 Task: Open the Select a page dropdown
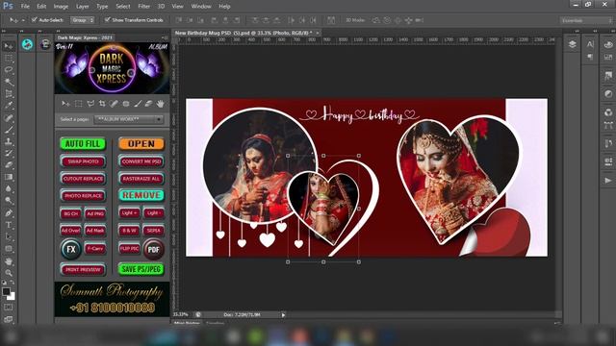[x=128, y=119]
